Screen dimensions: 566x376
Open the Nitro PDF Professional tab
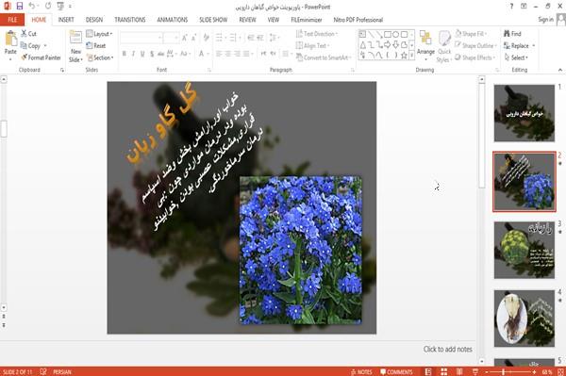tap(358, 20)
